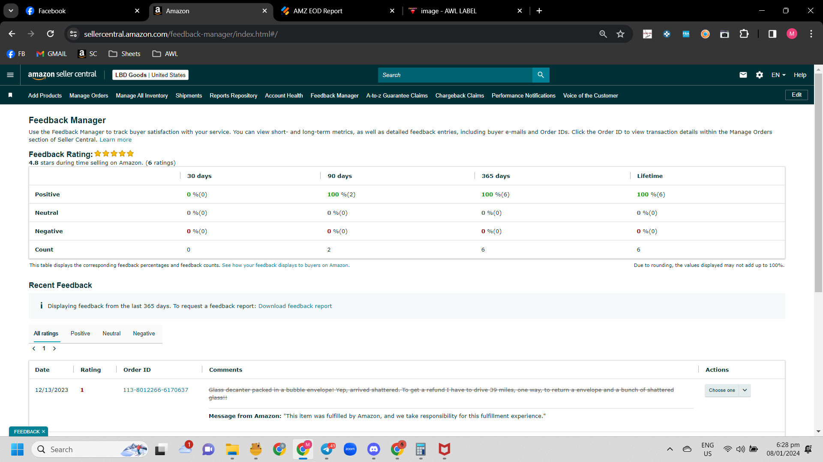The width and height of the screenshot is (823, 462).
Task: Open Manage All Inventory
Action: click(x=142, y=95)
